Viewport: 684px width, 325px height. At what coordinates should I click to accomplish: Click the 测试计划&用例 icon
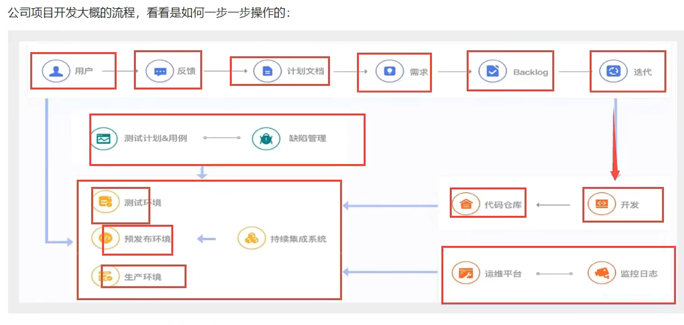click(104, 138)
